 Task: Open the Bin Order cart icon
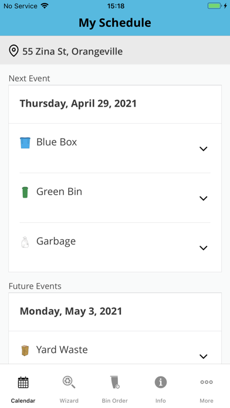(x=114, y=382)
